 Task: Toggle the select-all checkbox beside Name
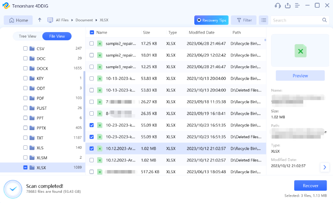click(92, 32)
